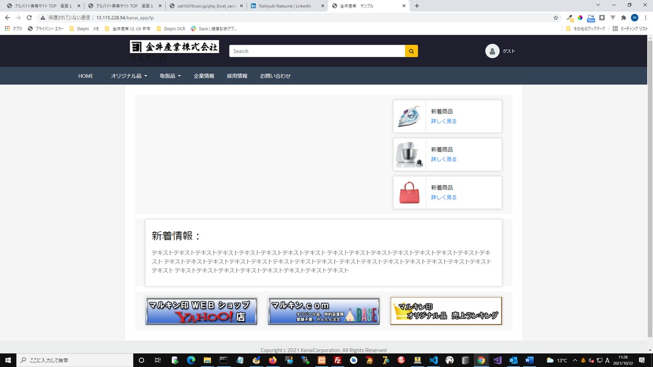Open Visual Studio Code from the taskbar
The width and height of the screenshot is (653, 367).
434,360
